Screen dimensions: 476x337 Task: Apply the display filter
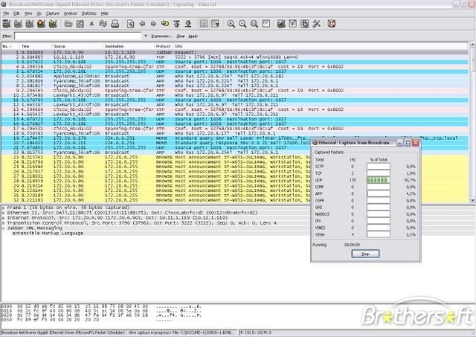[x=193, y=36]
